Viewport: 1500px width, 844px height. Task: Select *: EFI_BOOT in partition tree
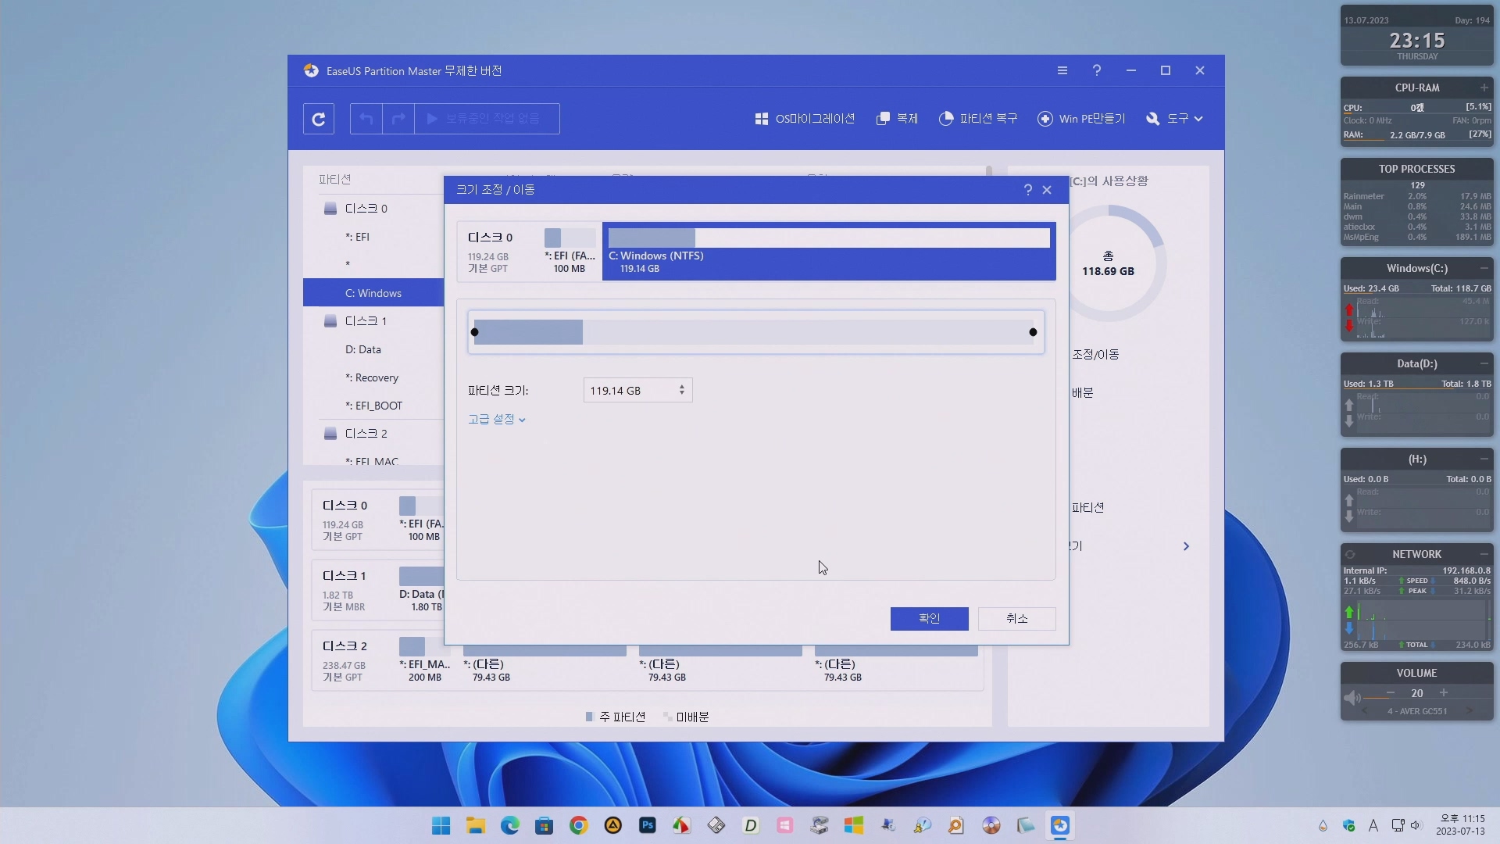373,406
